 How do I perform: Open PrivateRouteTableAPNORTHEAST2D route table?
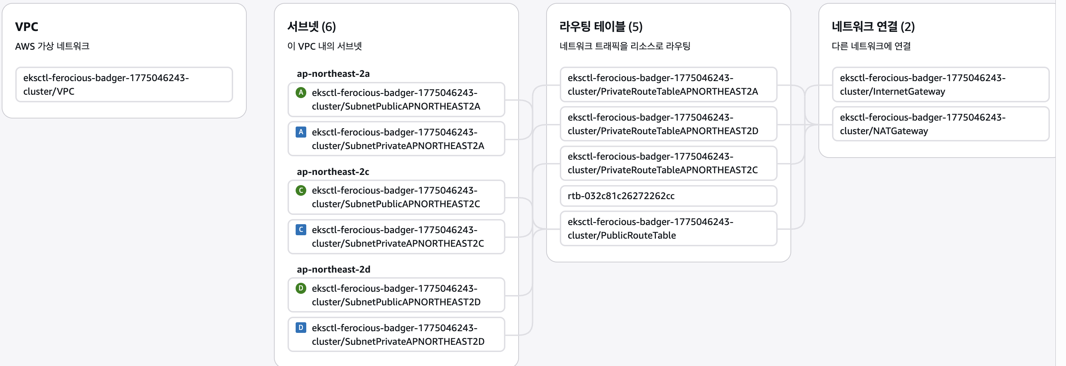point(668,124)
